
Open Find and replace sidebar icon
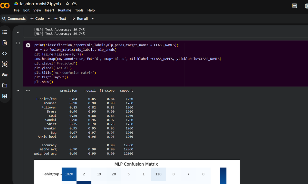coord(5,43)
